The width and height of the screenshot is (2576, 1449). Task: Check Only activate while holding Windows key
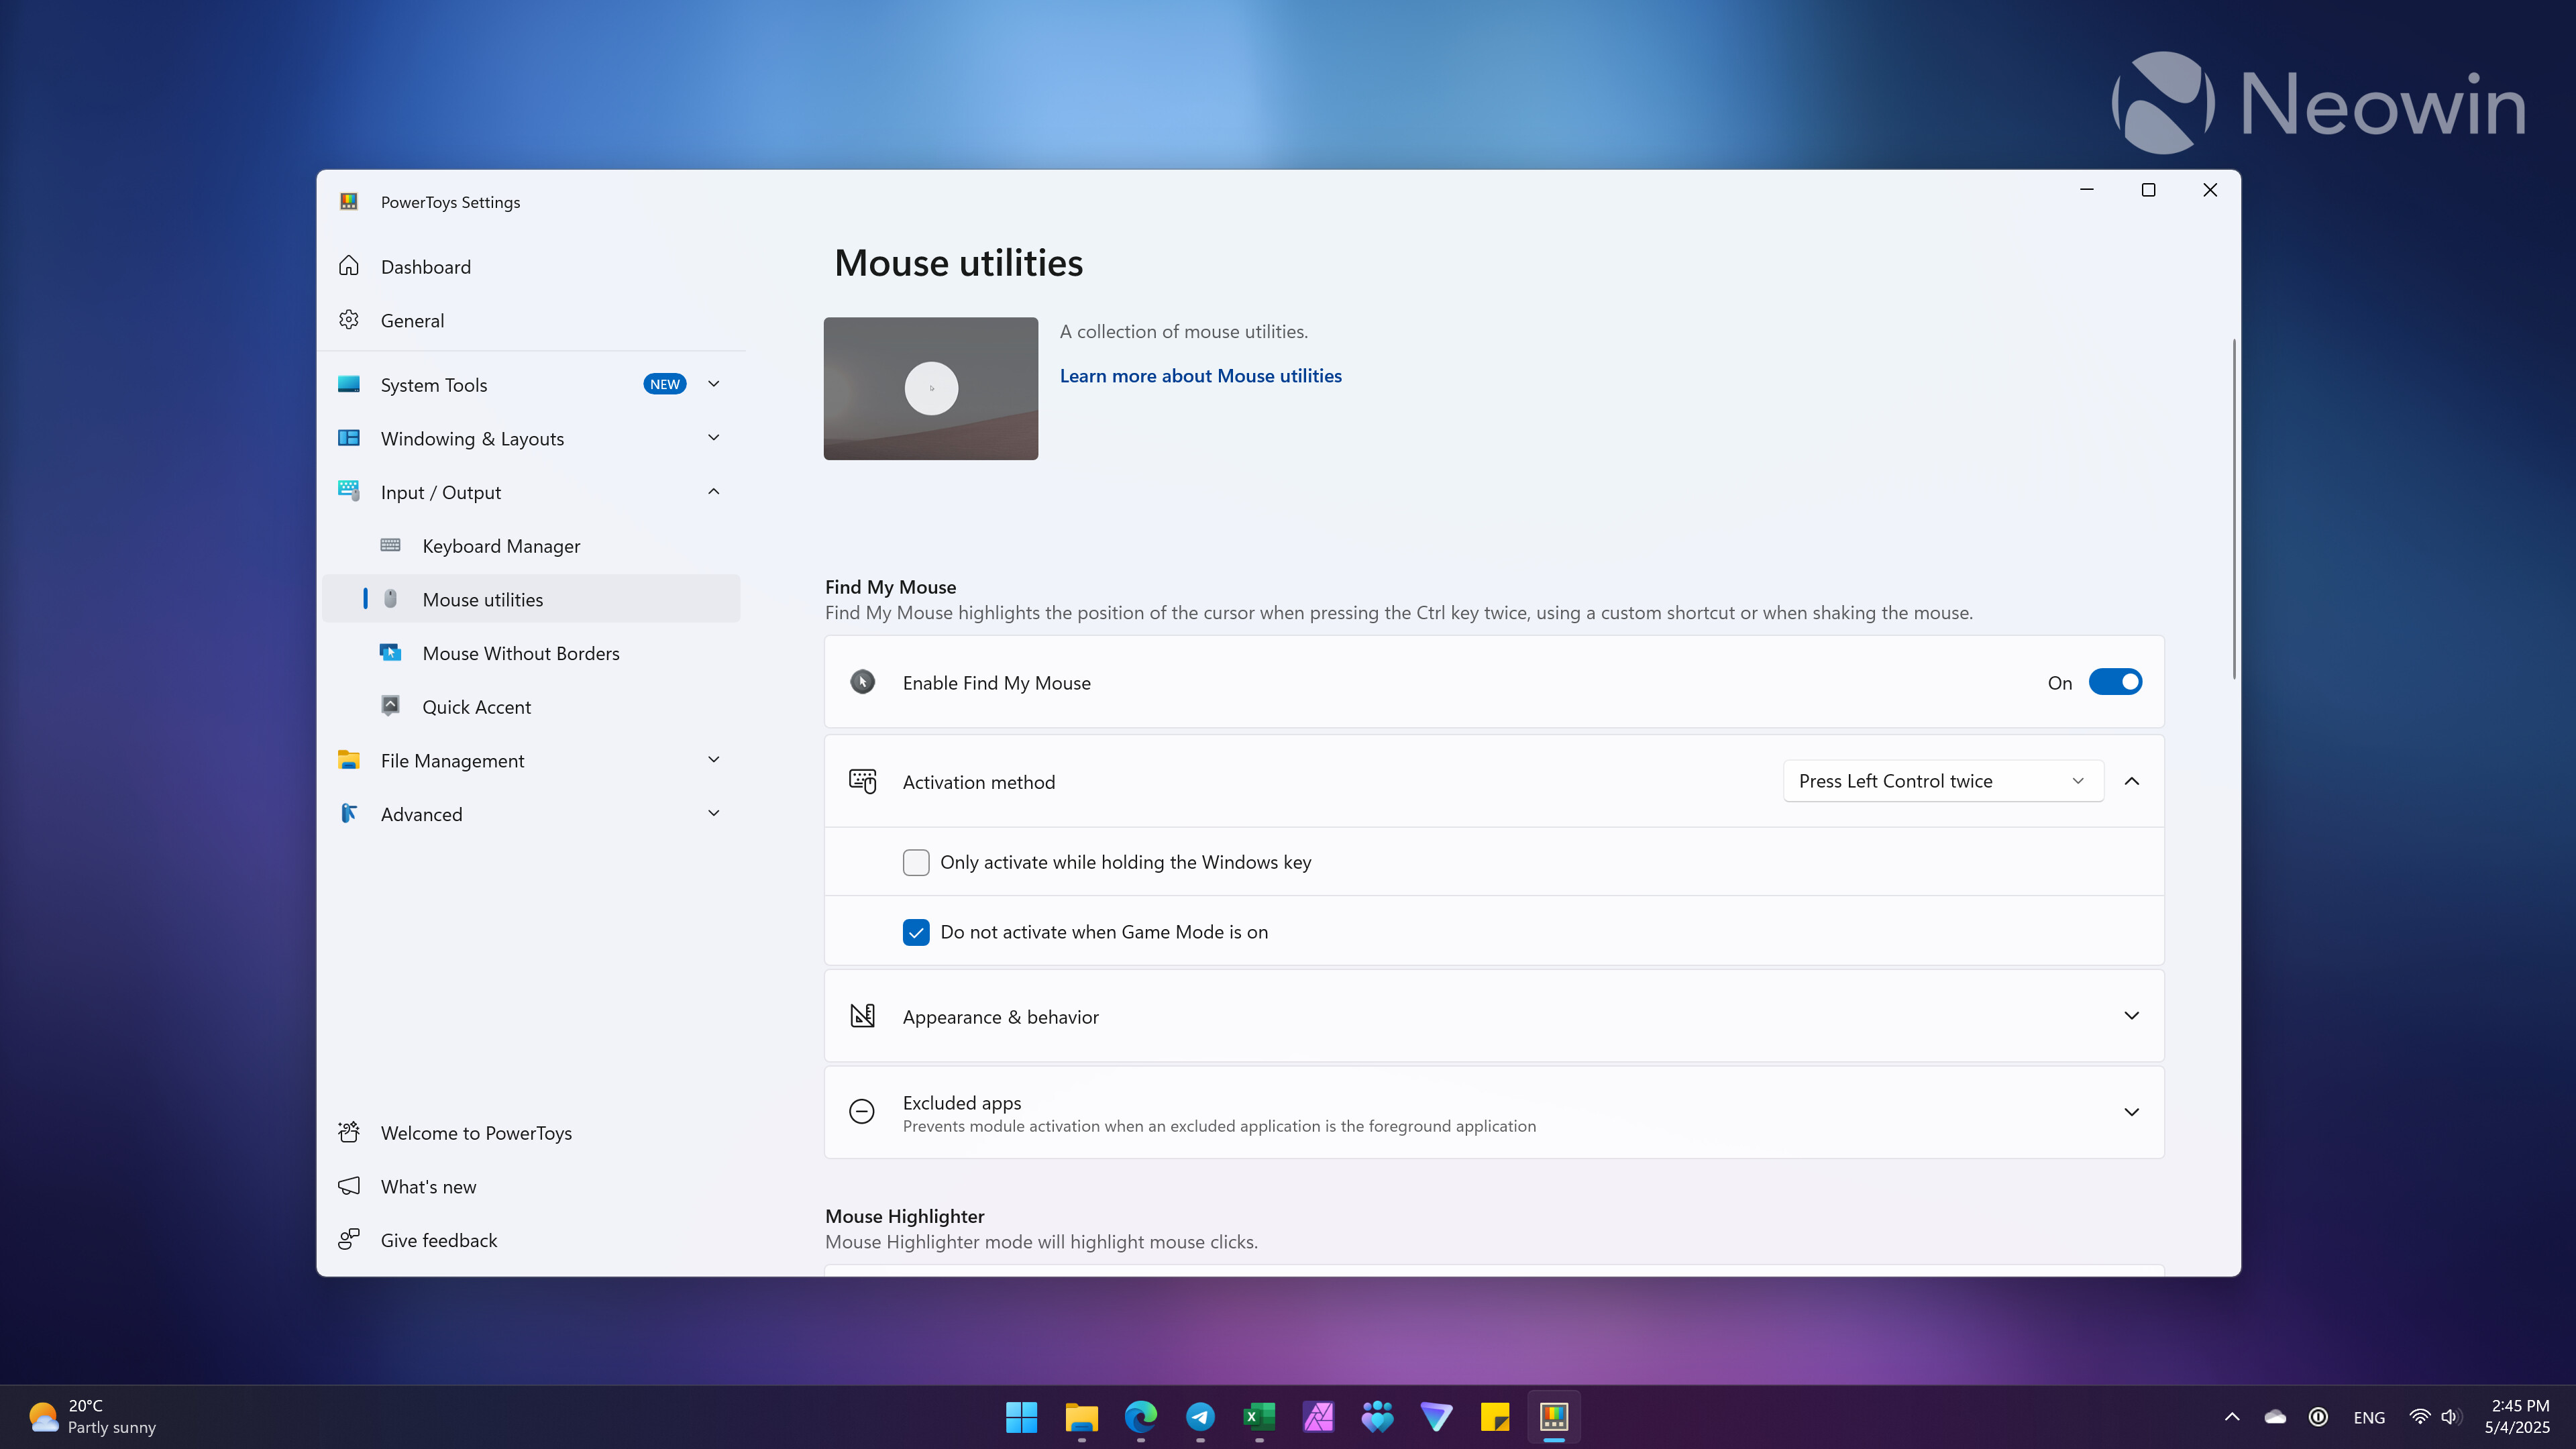tap(916, 862)
